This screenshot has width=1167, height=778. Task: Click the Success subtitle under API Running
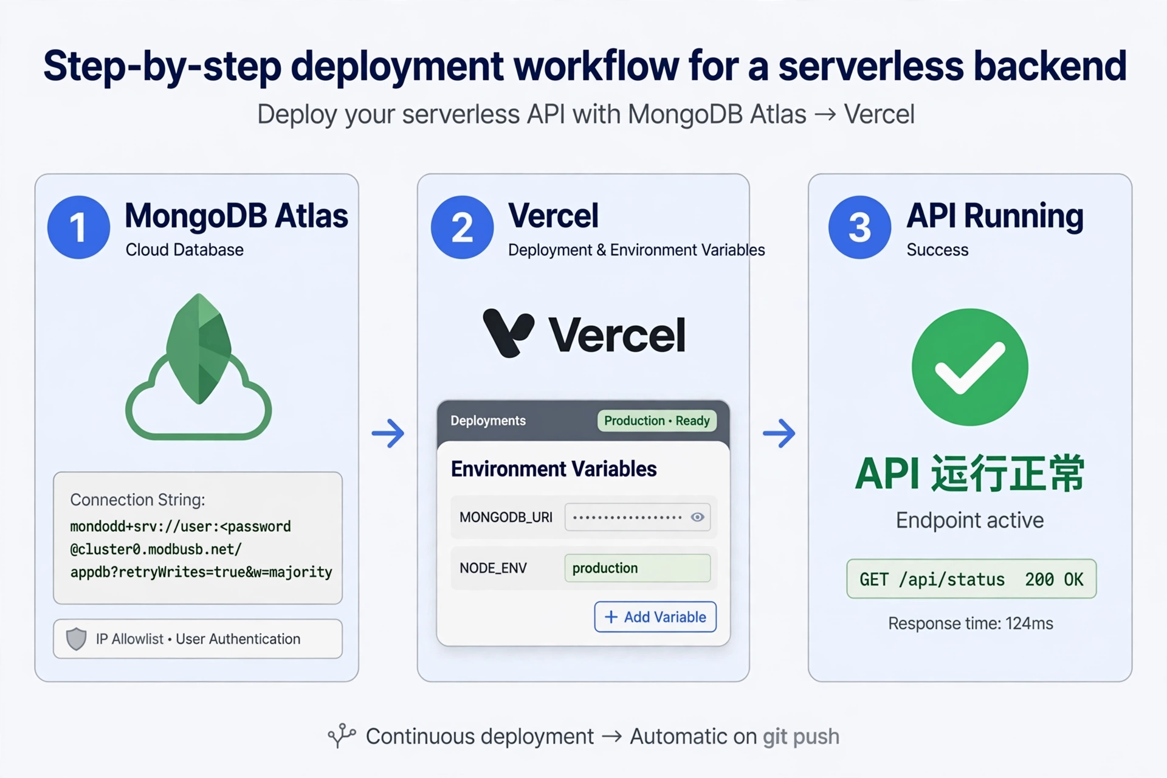pos(937,250)
